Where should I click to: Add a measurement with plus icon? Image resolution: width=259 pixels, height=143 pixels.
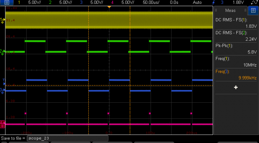(236, 88)
